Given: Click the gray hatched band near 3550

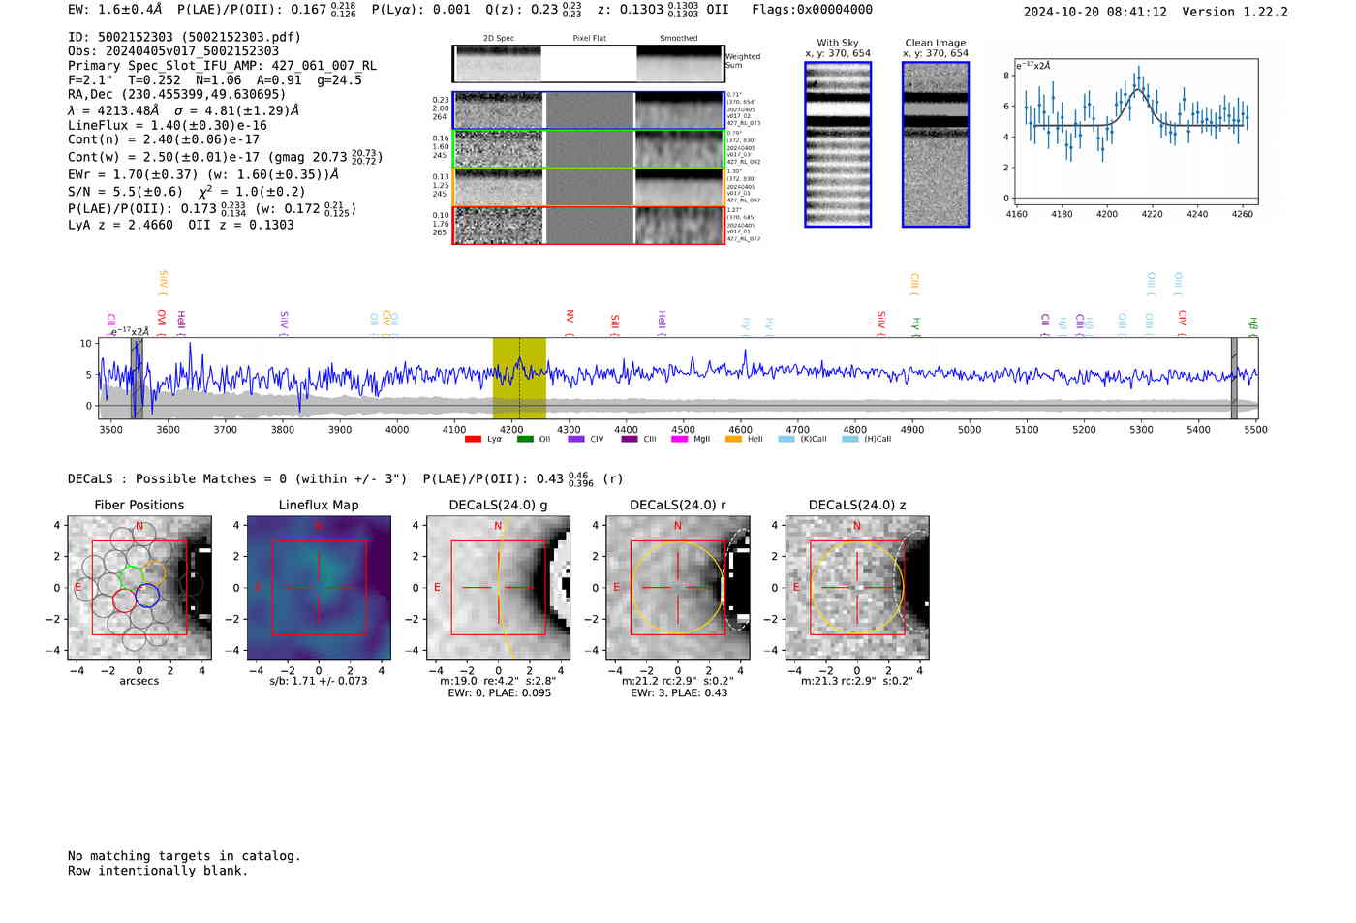Looking at the screenshot, I should tap(137, 378).
